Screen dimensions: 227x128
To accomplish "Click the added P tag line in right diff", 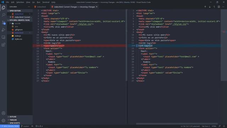I will pyautogui.click(x=174, y=46).
